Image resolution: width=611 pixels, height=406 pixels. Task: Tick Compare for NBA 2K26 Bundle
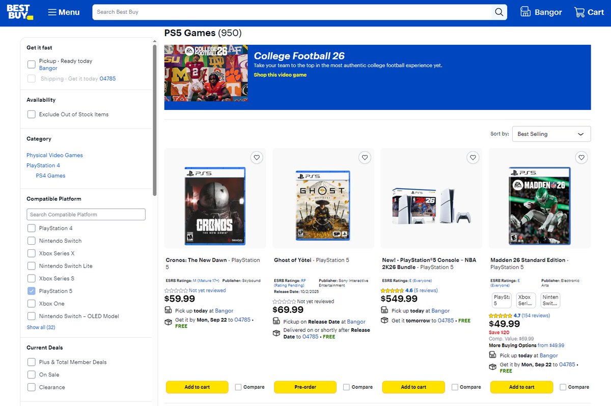pyautogui.click(x=455, y=387)
